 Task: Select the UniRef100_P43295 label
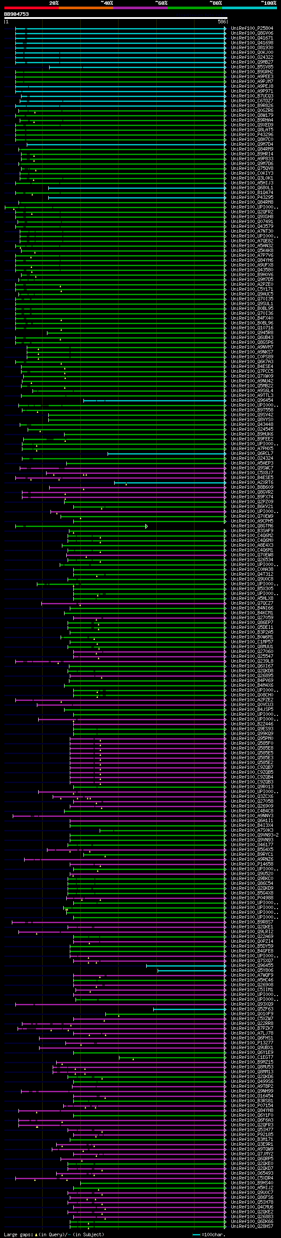252,198
